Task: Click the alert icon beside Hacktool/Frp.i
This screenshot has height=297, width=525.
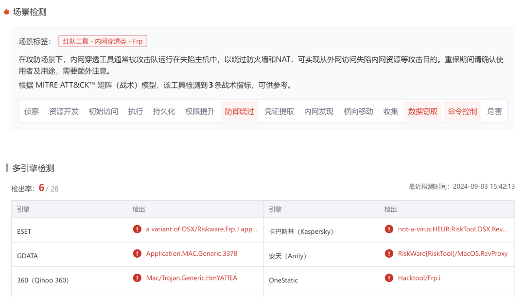Action: [x=389, y=278]
